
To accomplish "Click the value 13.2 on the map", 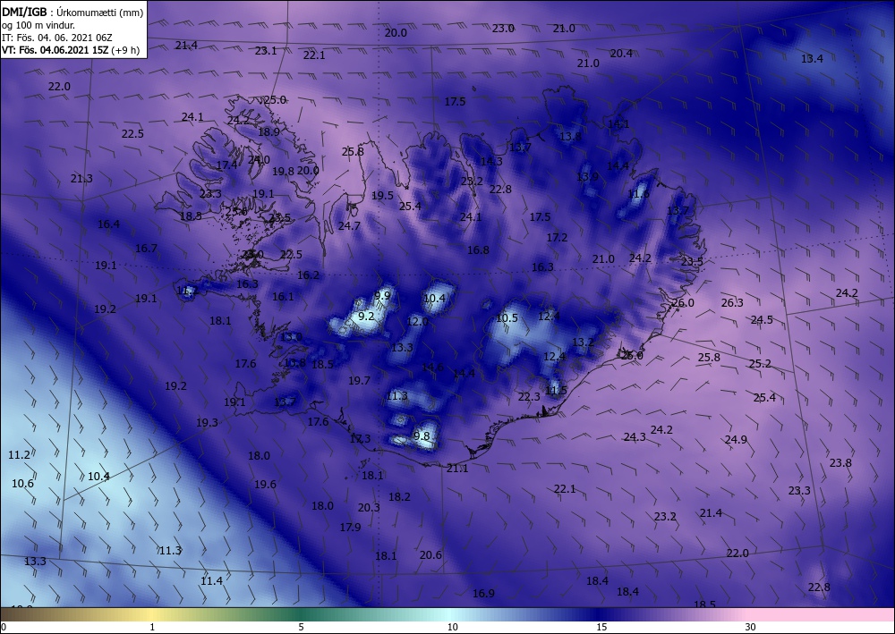I will click(583, 342).
